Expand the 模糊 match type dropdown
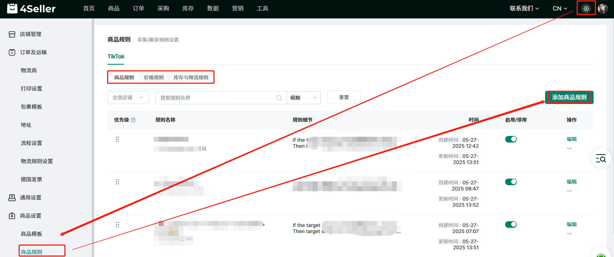 coord(303,98)
